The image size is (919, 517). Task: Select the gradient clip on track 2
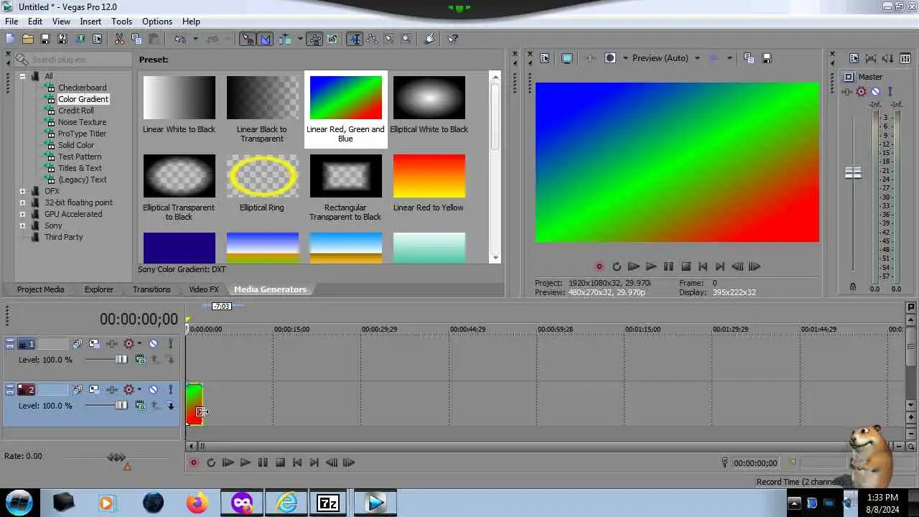[x=195, y=404]
